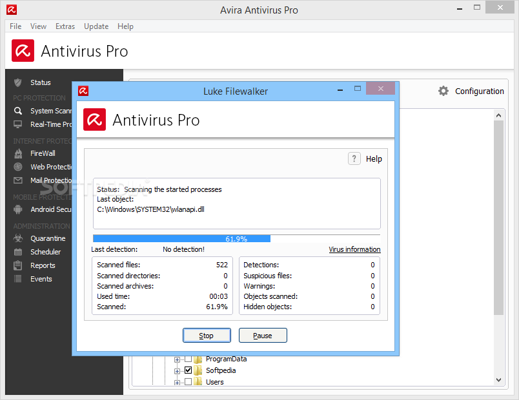Expand the Users tree node
Viewport: 519px width, 400px height.
tap(177, 383)
